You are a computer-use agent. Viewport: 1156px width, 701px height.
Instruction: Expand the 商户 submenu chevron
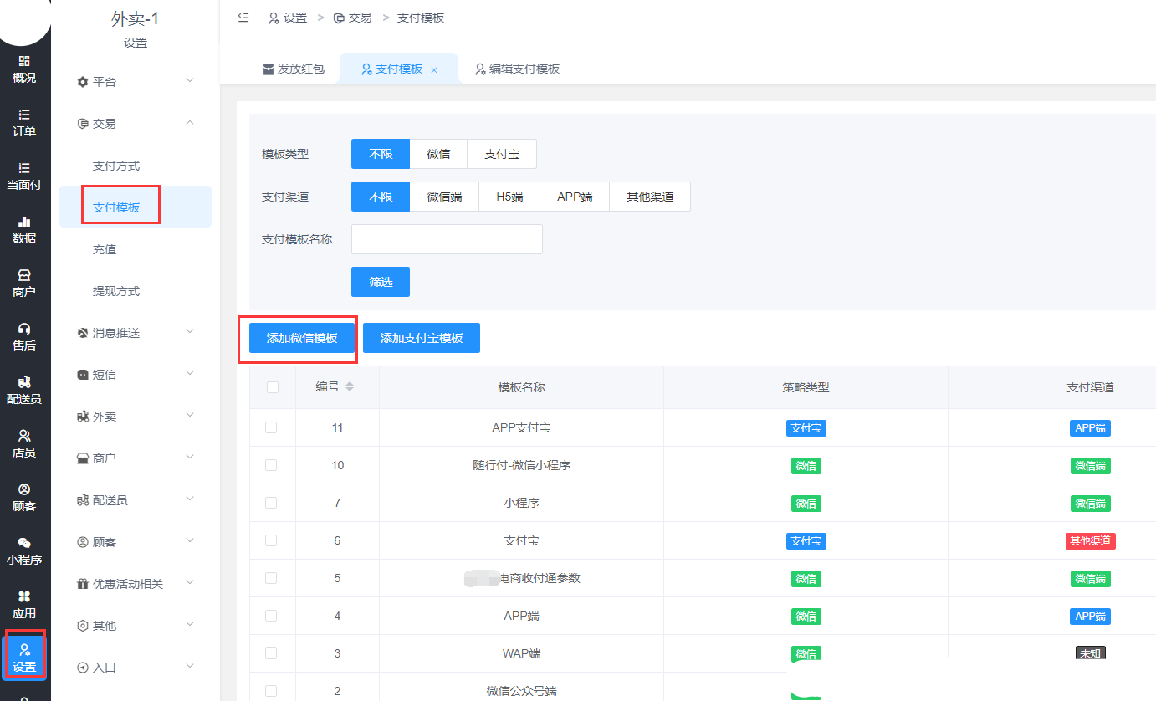pyautogui.click(x=190, y=458)
